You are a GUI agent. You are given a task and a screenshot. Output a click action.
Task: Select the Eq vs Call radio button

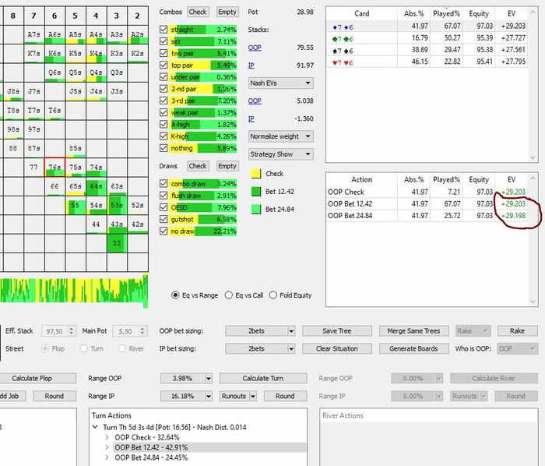(x=228, y=295)
